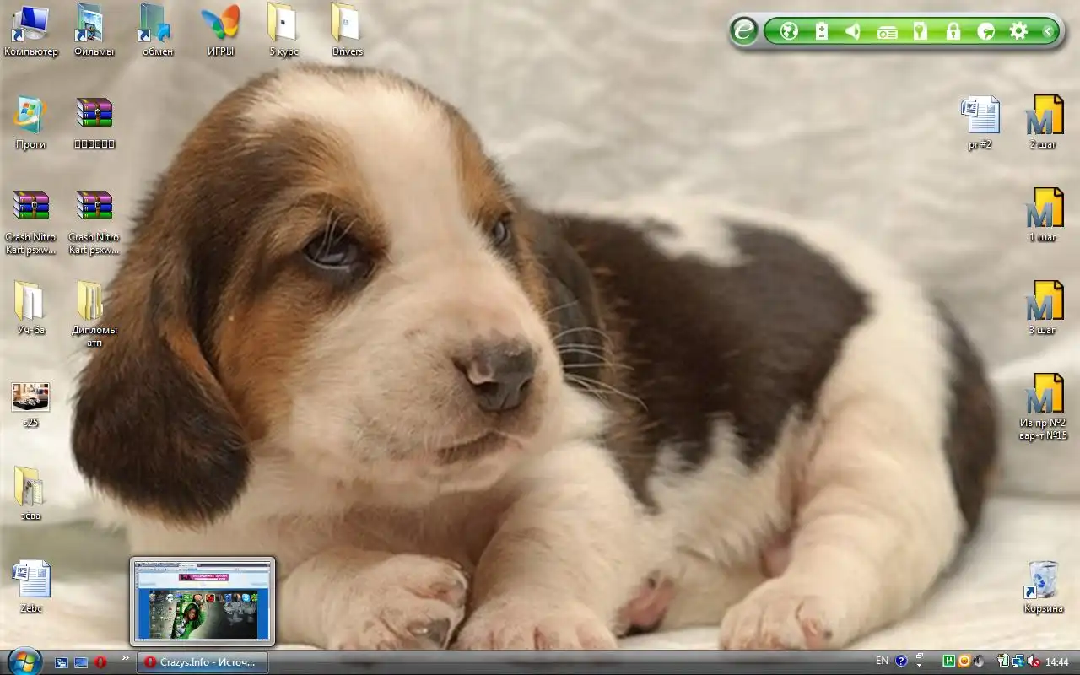The image size is (1080, 675).
Task: Click the padlock icon in green toolbar
Action: [953, 32]
